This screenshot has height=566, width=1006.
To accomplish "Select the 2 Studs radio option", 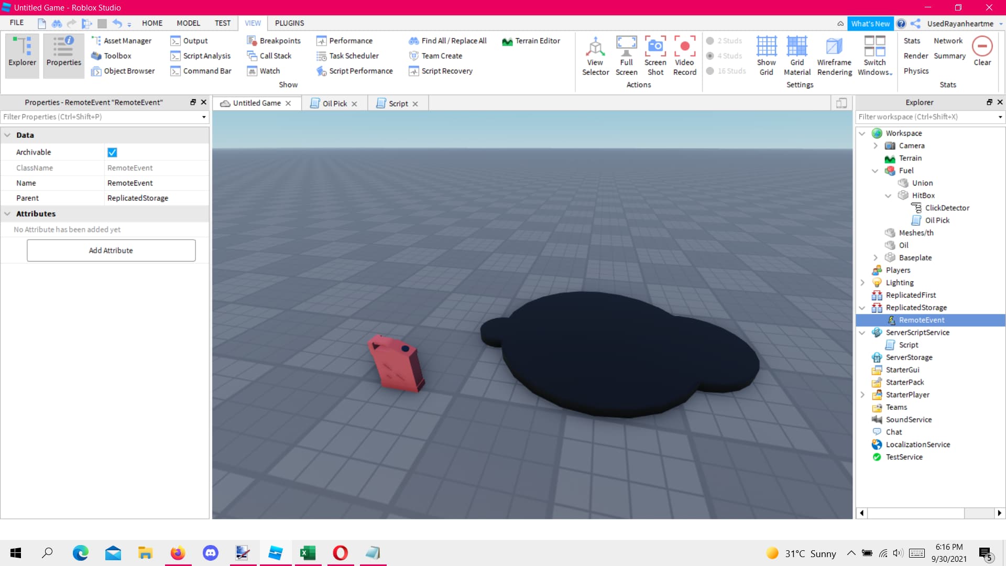I will point(710,41).
